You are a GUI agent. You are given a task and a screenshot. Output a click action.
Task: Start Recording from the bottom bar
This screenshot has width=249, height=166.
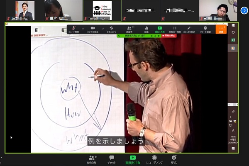coord(154,160)
